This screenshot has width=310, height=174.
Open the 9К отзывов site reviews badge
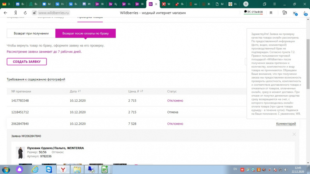pos(253,12)
